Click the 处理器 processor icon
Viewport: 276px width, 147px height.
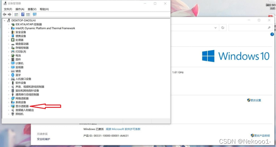(x=13, y=40)
